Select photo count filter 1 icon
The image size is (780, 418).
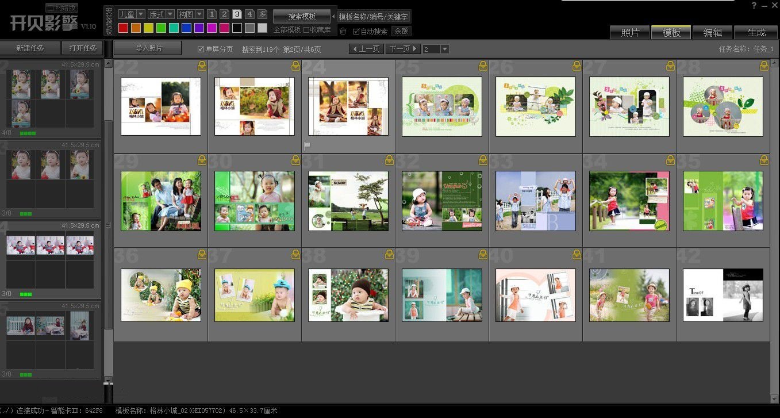tap(212, 14)
